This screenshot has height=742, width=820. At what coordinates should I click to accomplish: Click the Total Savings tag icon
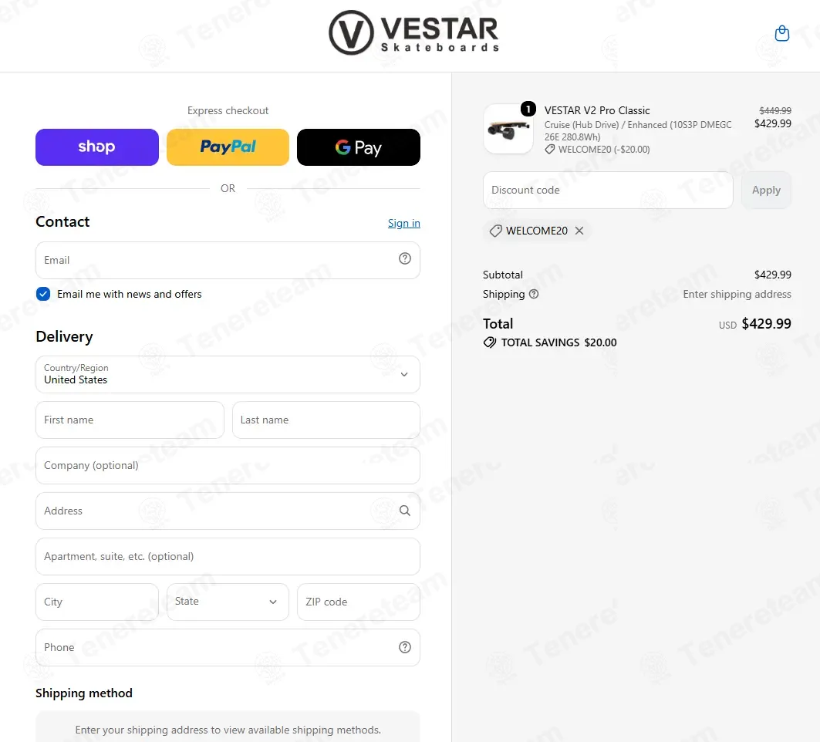490,342
